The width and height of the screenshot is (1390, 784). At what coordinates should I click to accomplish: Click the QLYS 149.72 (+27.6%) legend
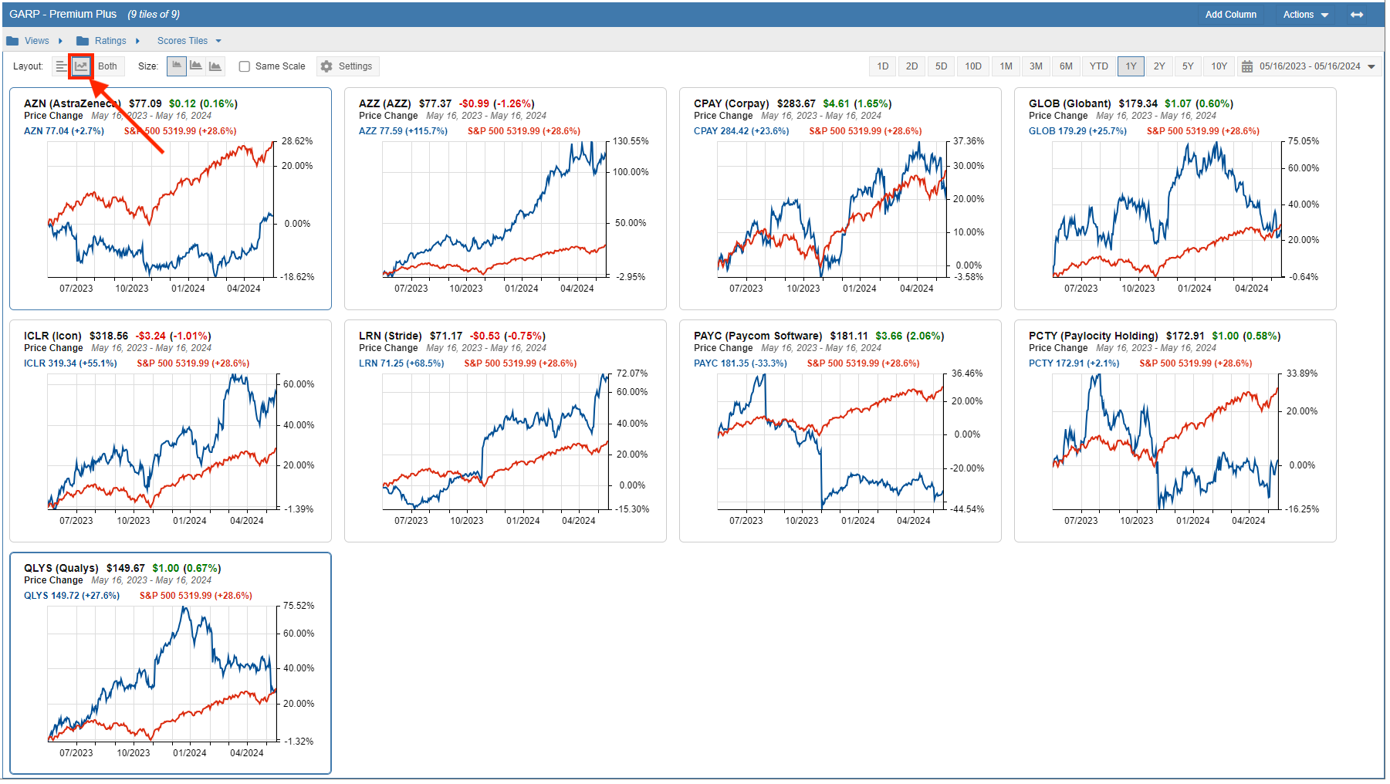(x=72, y=596)
